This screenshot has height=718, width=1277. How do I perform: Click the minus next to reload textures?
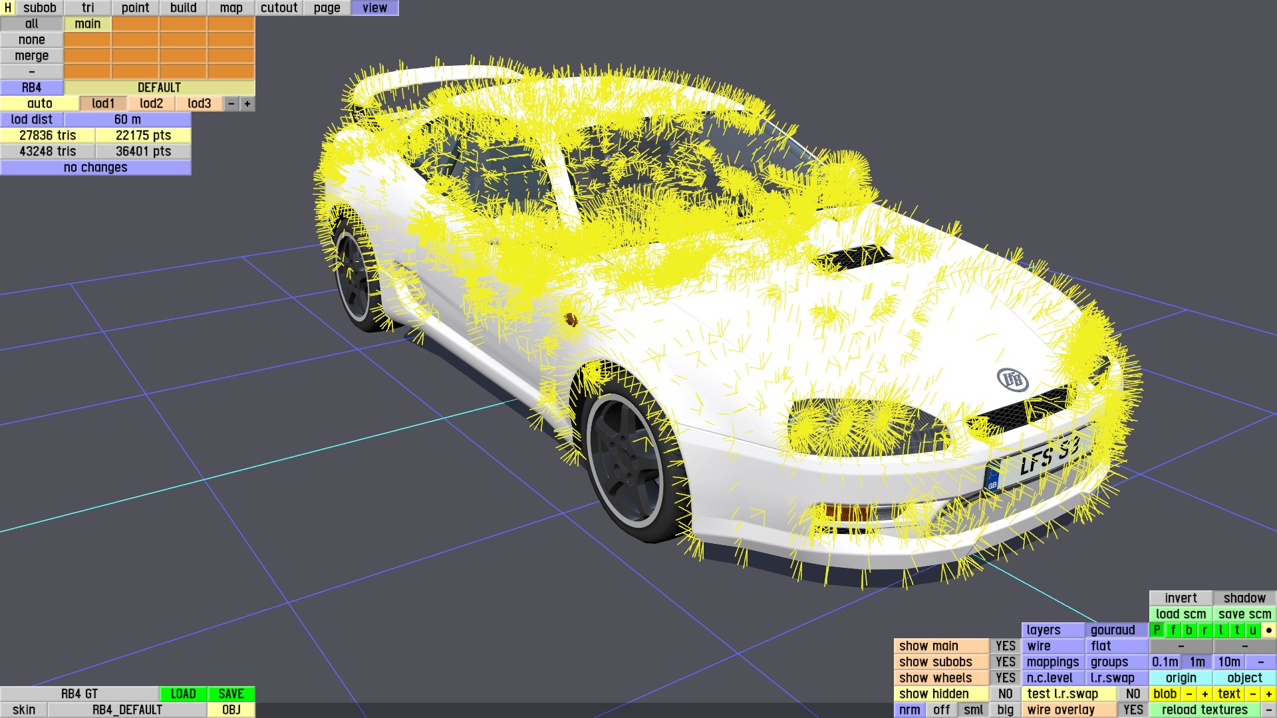click(1268, 710)
